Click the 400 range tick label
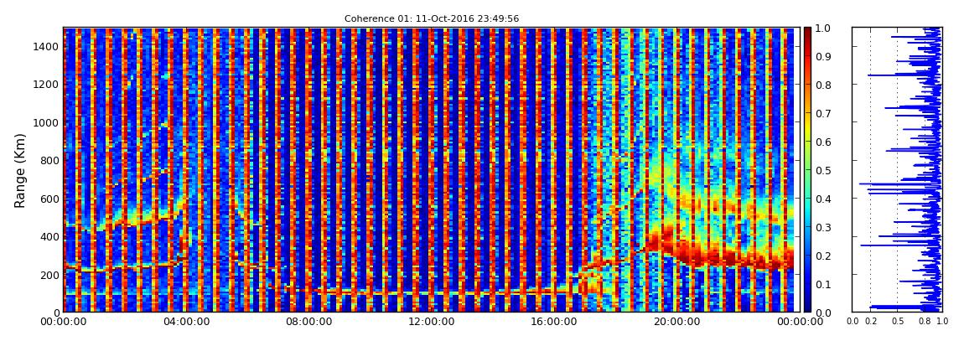The width and height of the screenshot is (964, 341). (49, 236)
